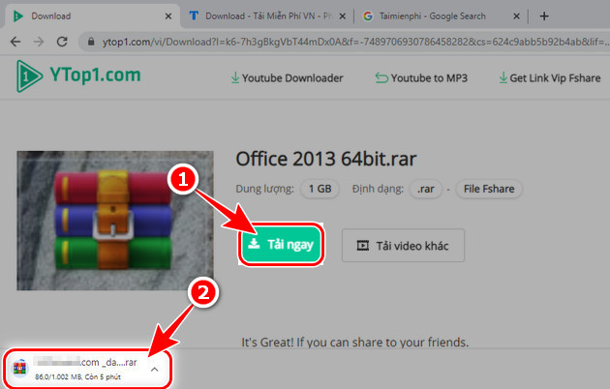Screen dimensions: 610x389
Task: Click the .rar format badge
Action: [426, 189]
